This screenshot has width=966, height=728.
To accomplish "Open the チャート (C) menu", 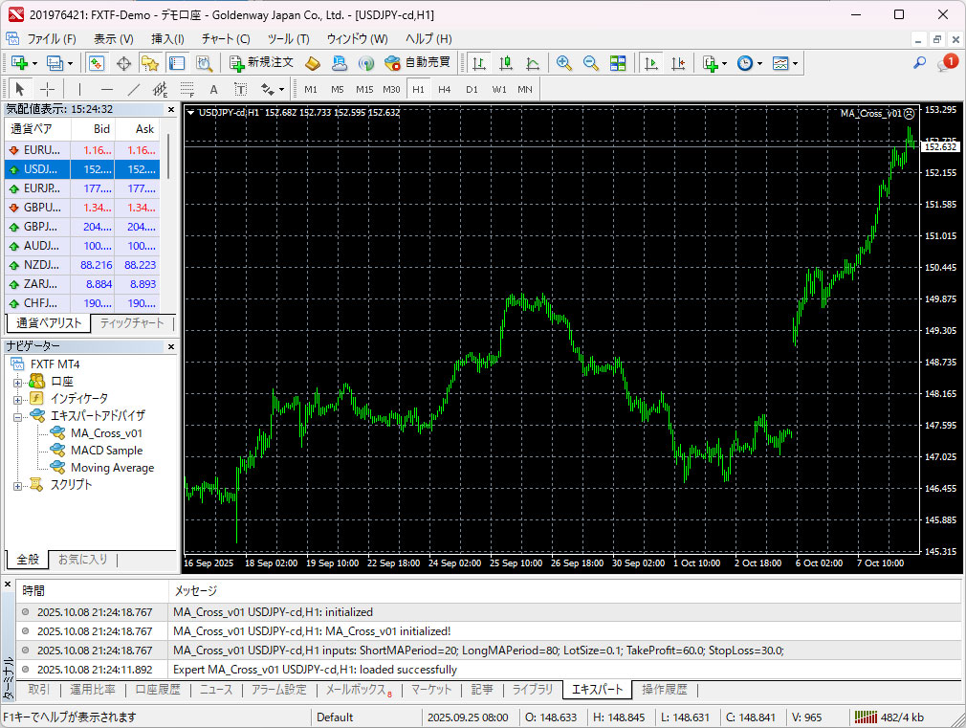I will click(226, 39).
